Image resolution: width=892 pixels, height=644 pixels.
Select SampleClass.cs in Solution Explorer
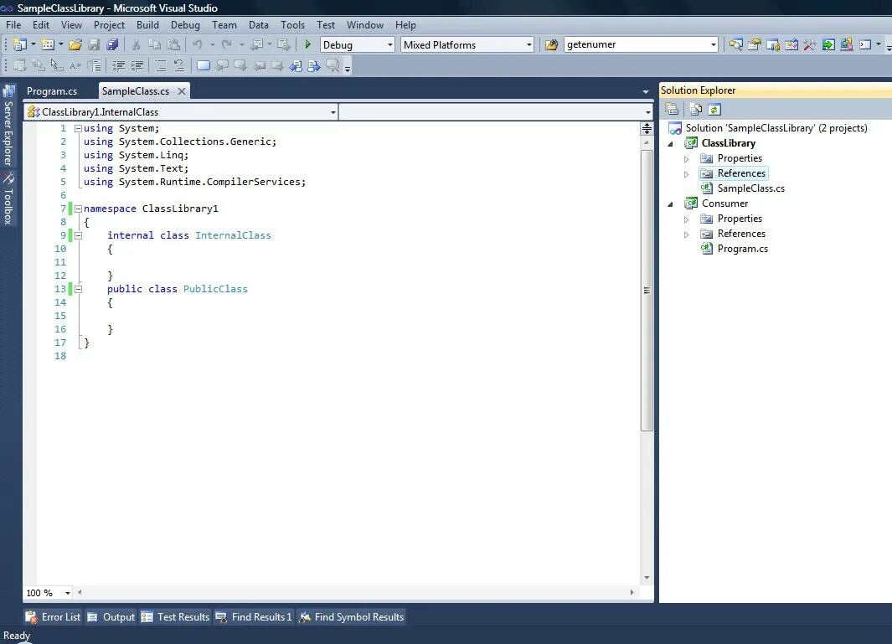point(750,188)
